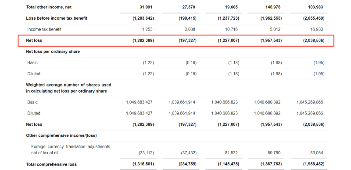Select the Income tax benefit row label

pyautogui.click(x=44, y=29)
